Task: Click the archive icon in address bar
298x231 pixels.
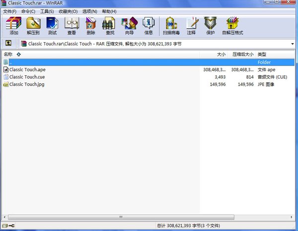Action: pos(24,44)
